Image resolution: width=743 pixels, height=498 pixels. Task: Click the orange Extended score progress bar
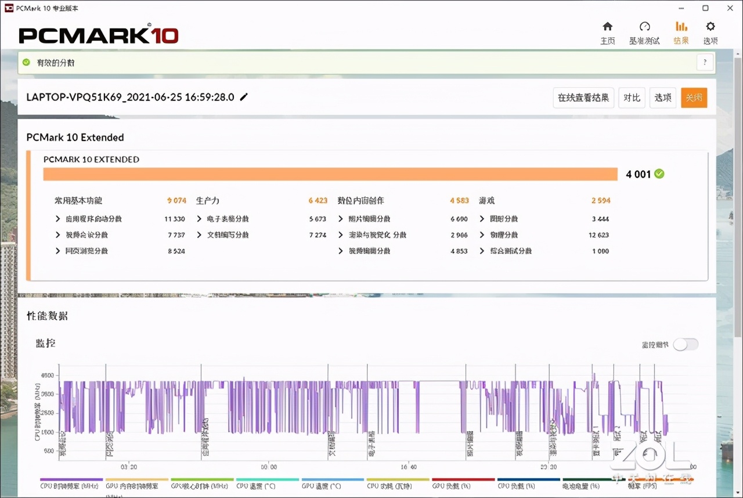(331, 174)
